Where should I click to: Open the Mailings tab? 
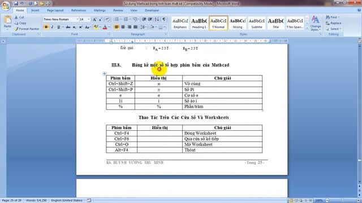tap(100, 10)
